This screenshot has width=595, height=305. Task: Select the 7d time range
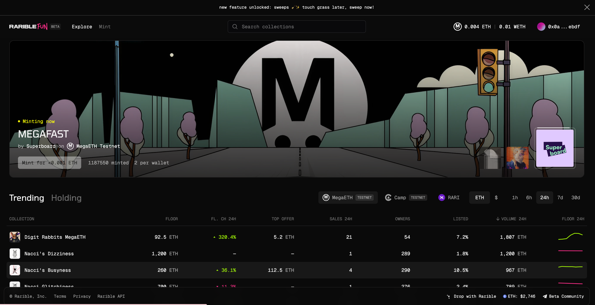pos(560,197)
